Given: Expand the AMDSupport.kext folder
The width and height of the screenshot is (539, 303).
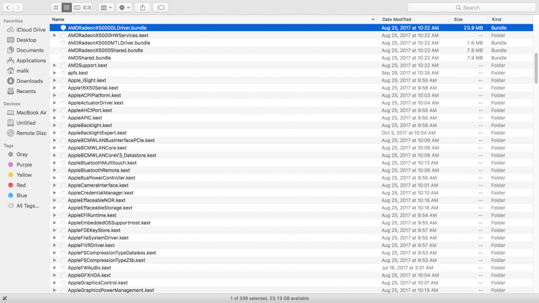Looking at the screenshot, I should (54, 66).
